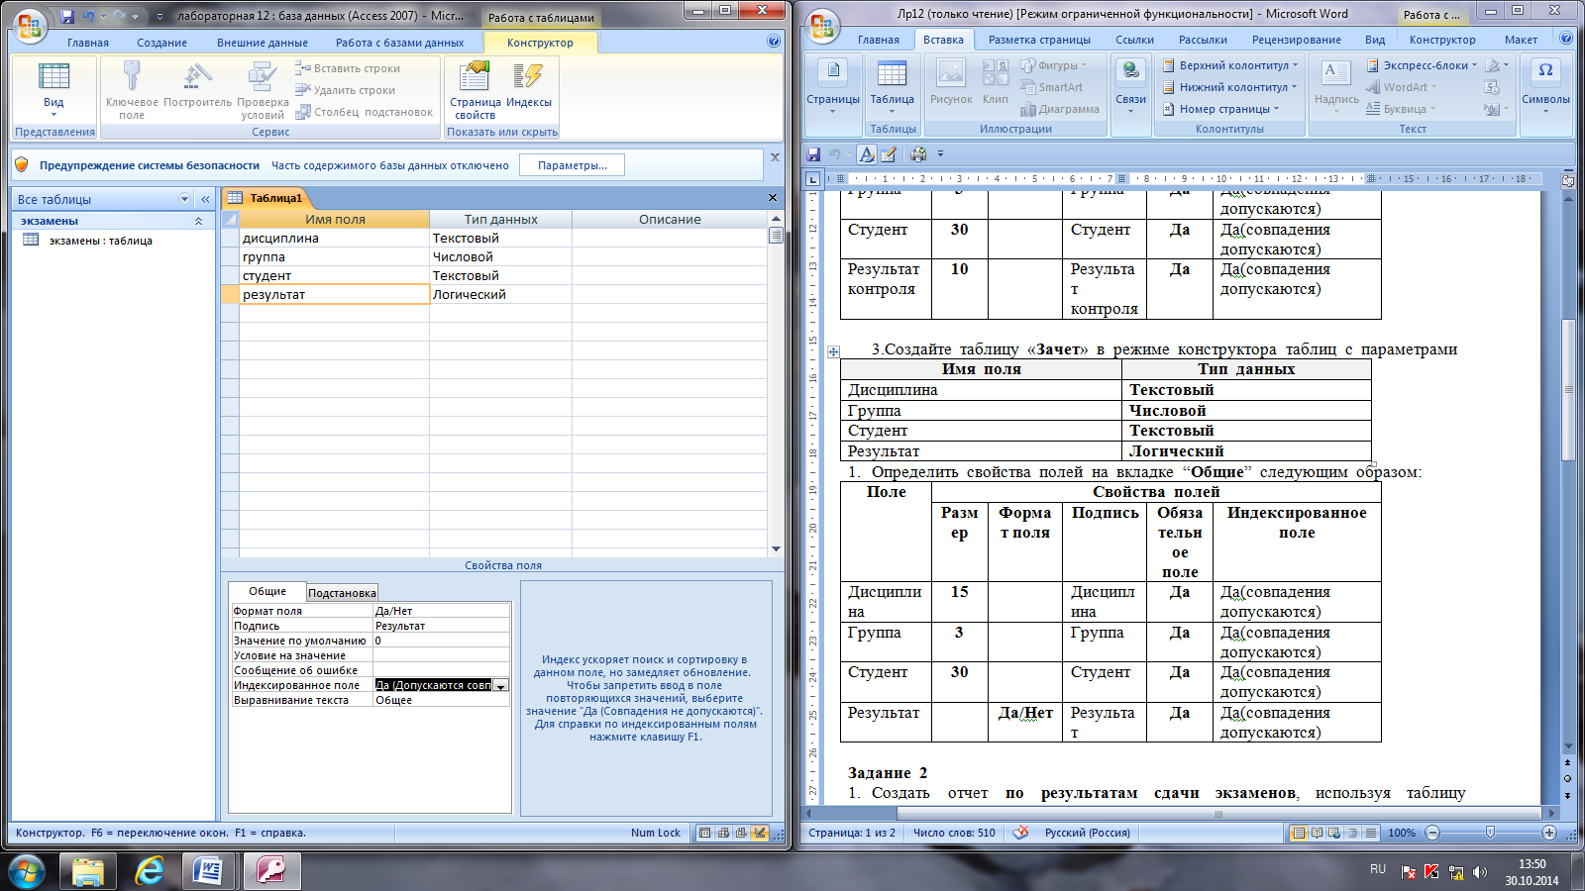Image resolution: width=1585 pixels, height=891 pixels.
Task: Switch Access to Datasheet view in status bar
Action: tap(705, 833)
